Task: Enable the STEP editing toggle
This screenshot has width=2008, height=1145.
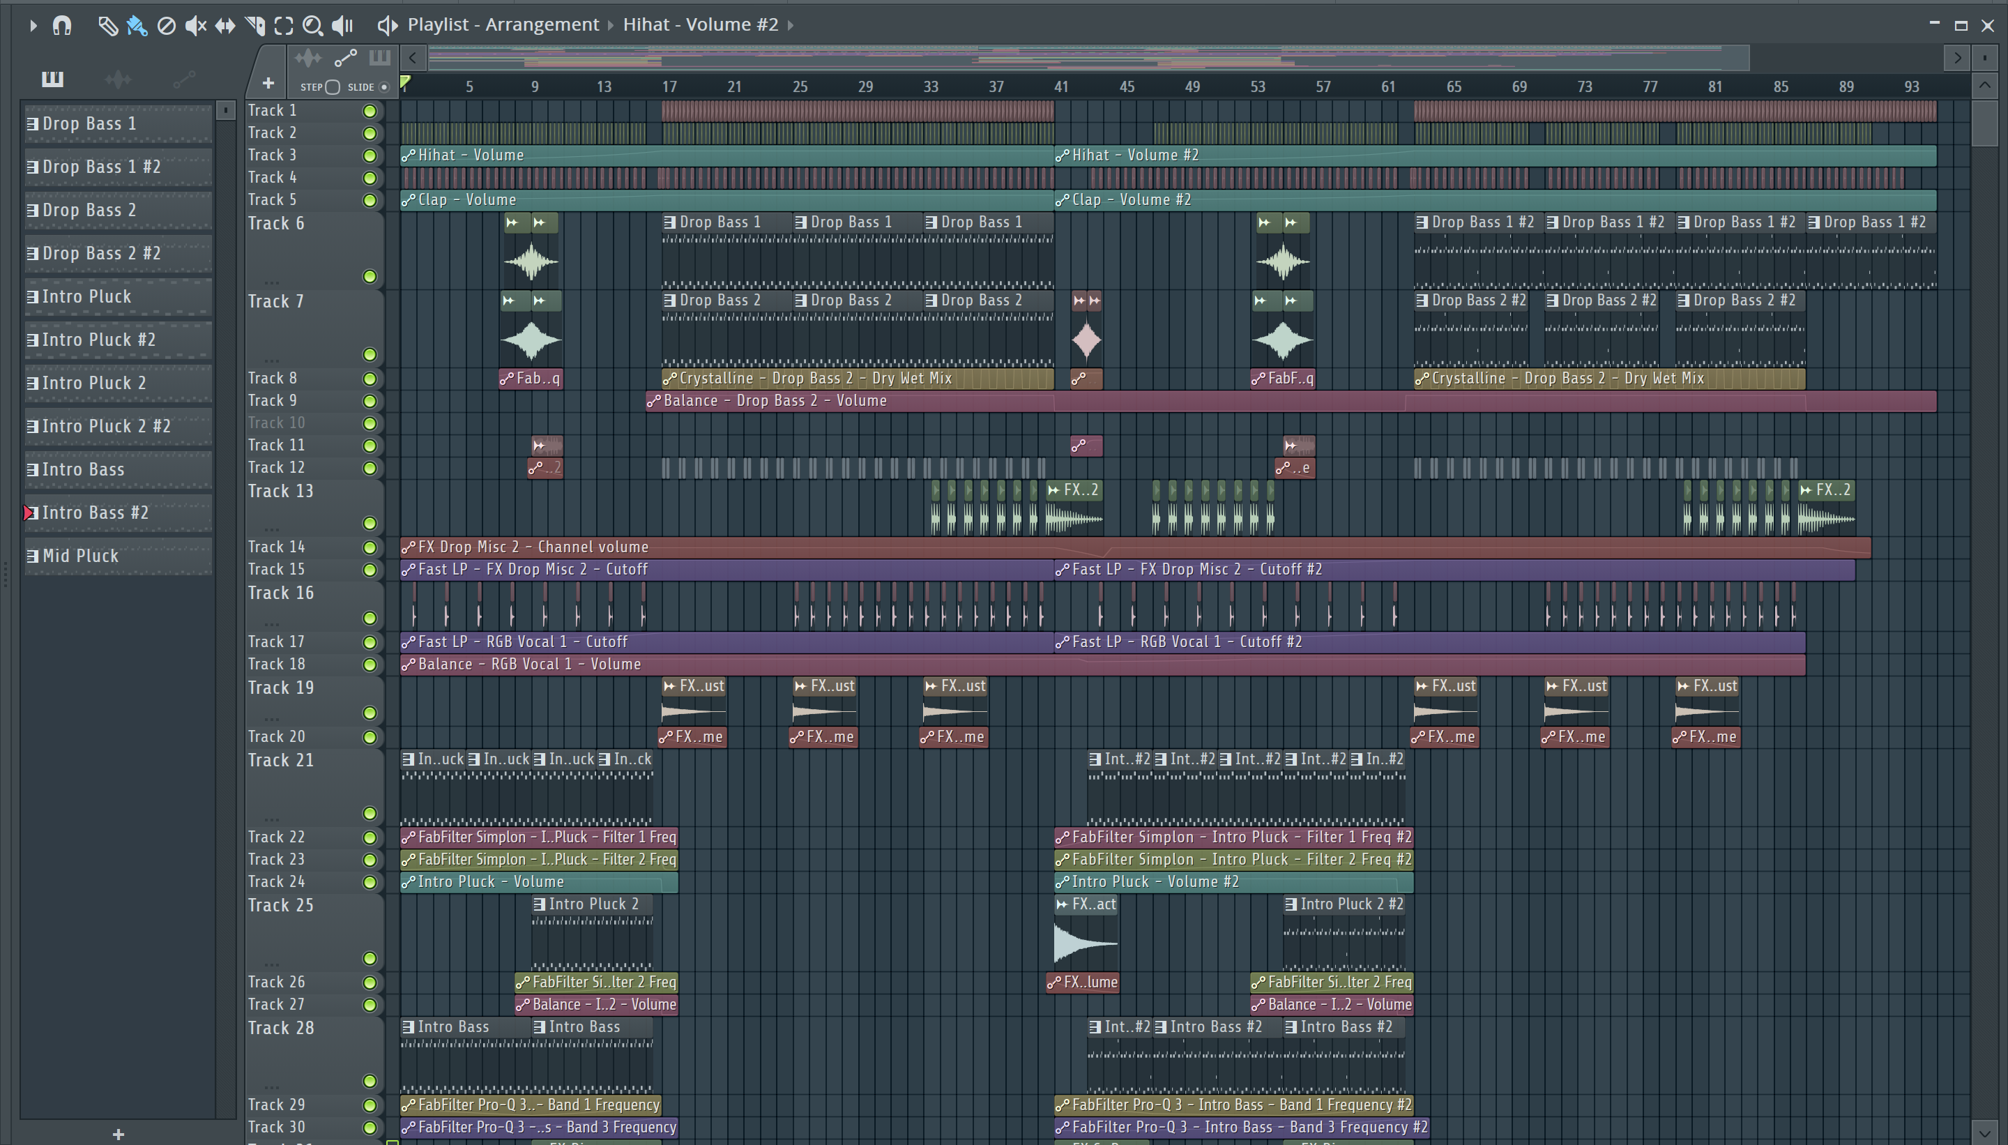Action: coord(333,87)
